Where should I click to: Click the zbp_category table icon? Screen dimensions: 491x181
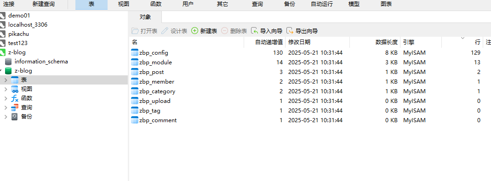click(x=135, y=91)
